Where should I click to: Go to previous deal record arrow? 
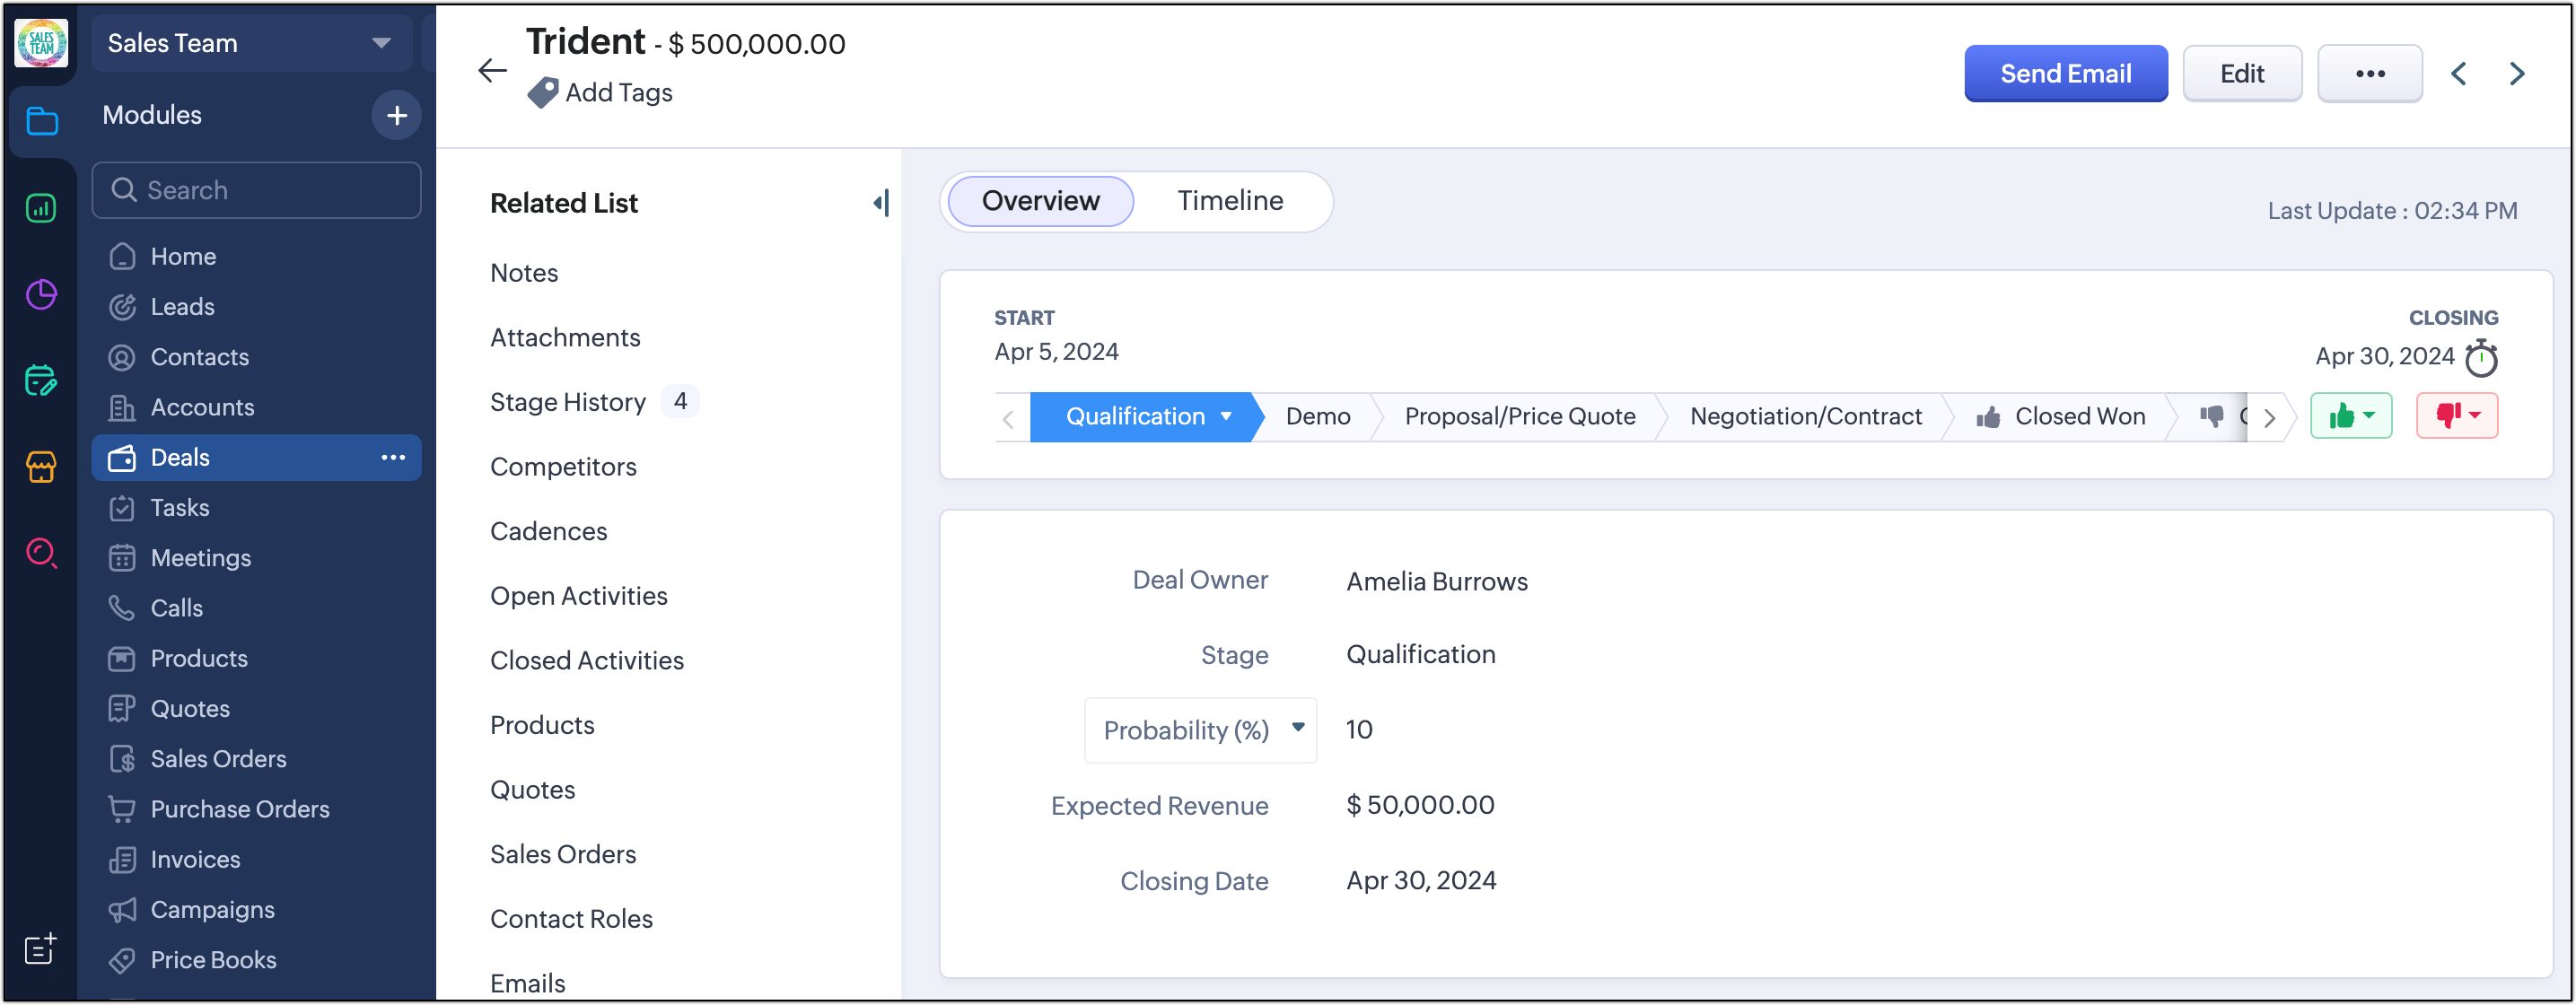pyautogui.click(x=2459, y=74)
